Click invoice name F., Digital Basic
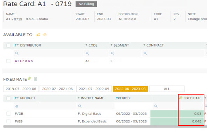 (x=89, y=114)
